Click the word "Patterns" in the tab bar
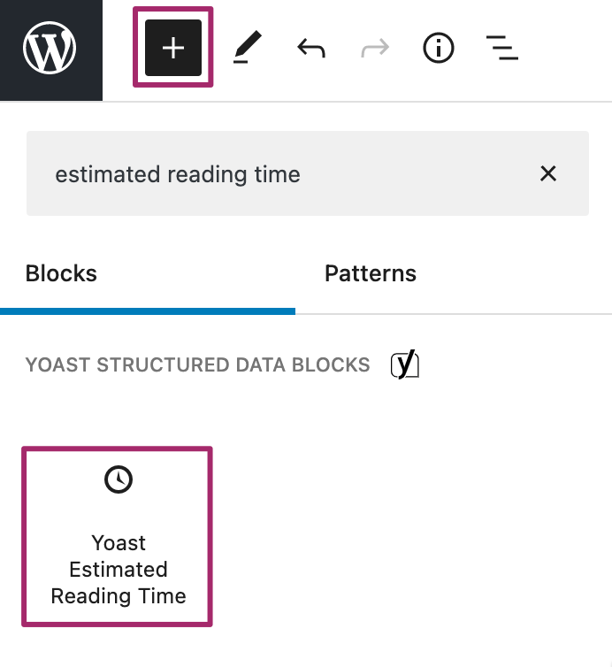 pos(371,273)
